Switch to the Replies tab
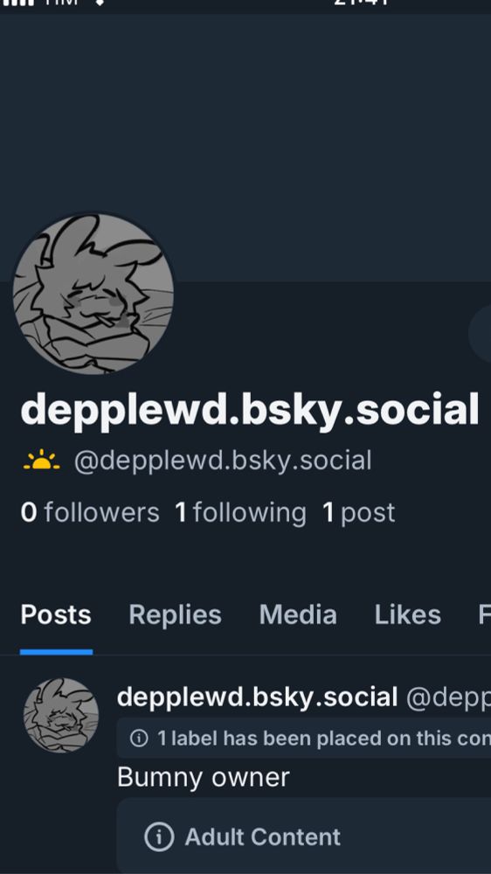The height and width of the screenshot is (874, 491). (x=175, y=614)
